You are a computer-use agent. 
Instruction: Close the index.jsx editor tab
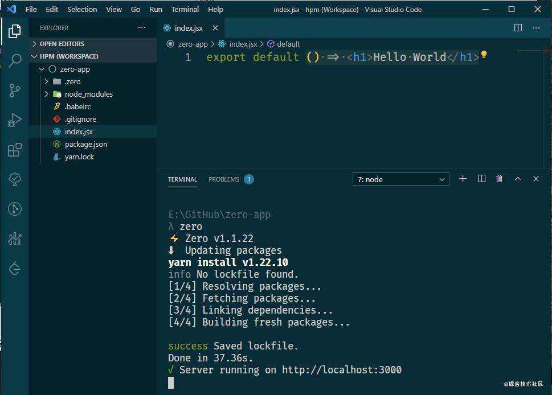[x=215, y=28]
